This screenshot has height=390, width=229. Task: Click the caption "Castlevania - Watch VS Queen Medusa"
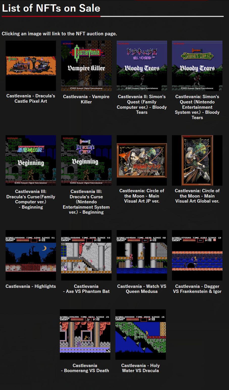[142, 289]
